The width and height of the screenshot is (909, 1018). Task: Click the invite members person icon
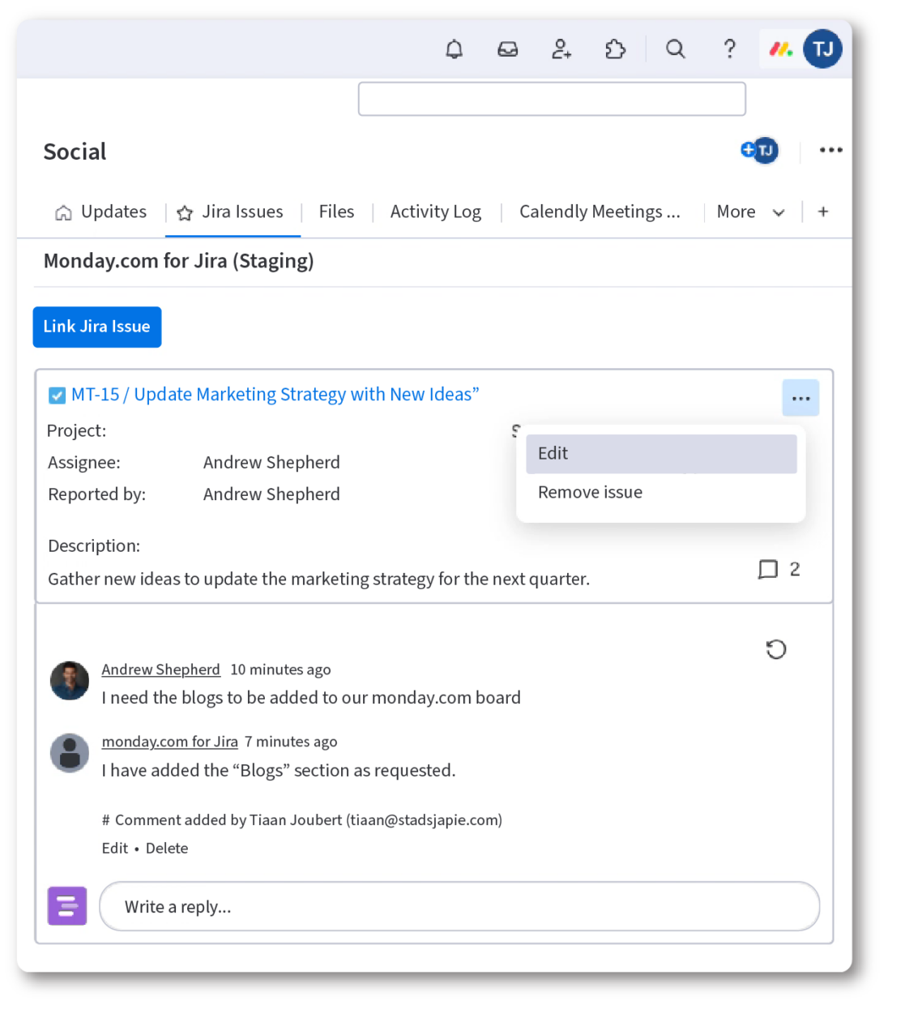561,49
